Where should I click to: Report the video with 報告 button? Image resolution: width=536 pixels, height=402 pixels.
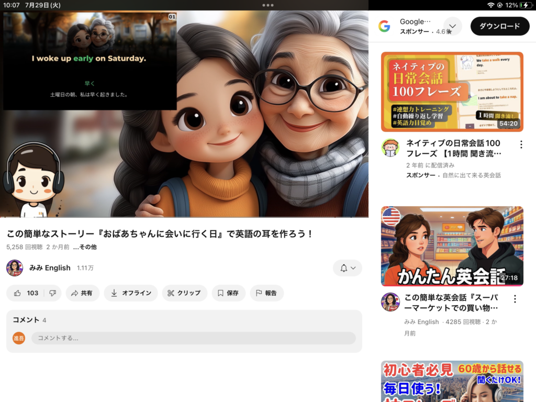(266, 293)
